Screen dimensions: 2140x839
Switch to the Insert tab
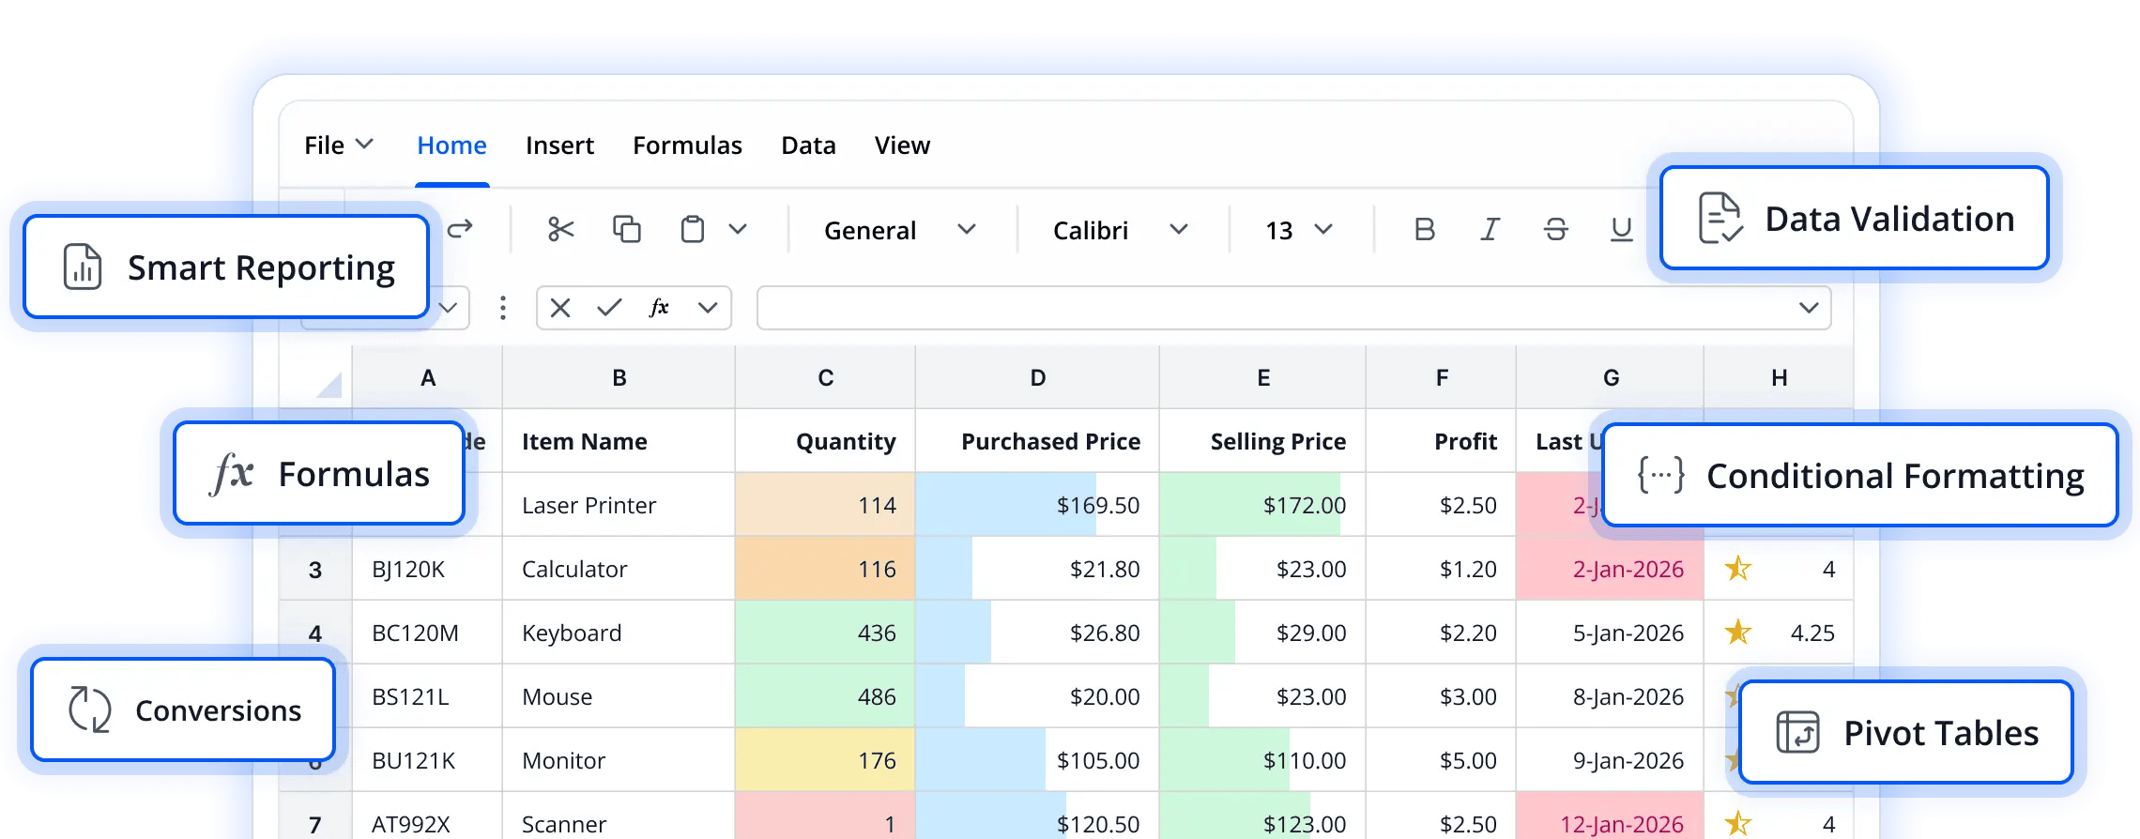tap(559, 145)
